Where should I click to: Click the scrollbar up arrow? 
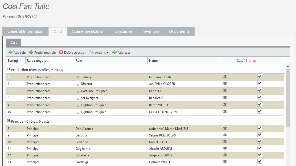288,67
